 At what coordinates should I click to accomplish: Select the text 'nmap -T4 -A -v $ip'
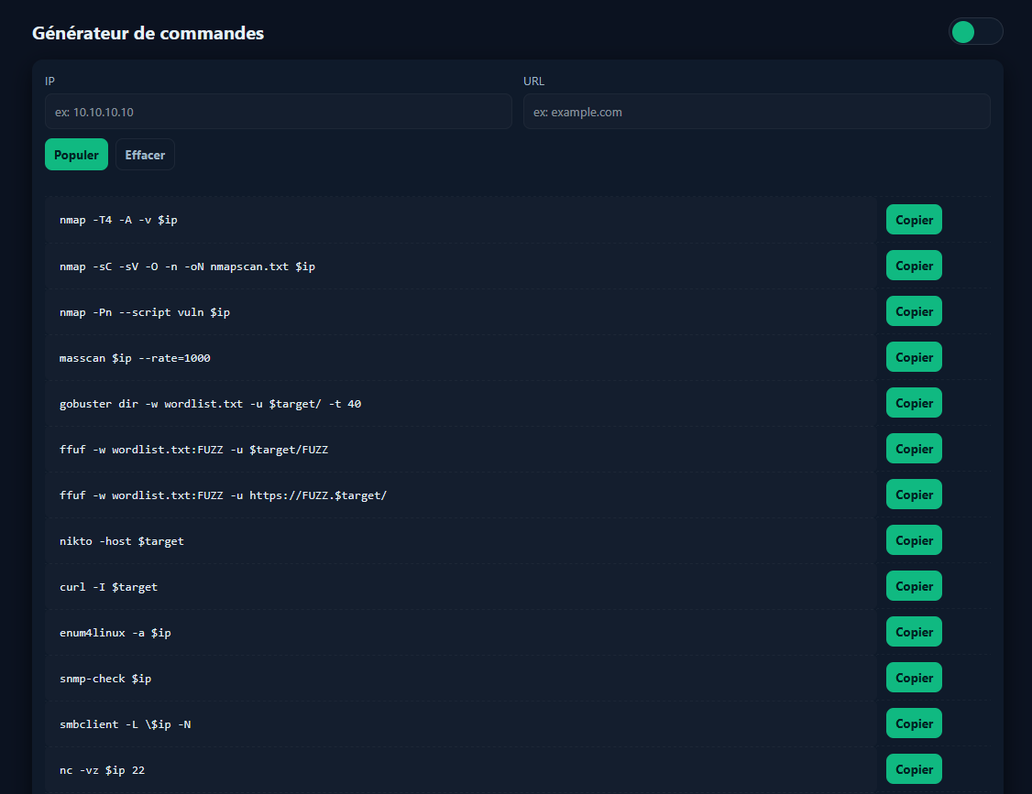(x=118, y=220)
